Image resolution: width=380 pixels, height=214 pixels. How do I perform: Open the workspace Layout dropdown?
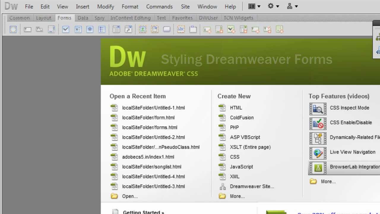point(254,6)
